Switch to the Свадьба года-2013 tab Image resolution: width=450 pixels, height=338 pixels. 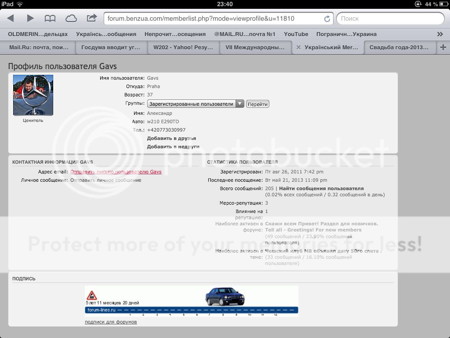pos(400,48)
